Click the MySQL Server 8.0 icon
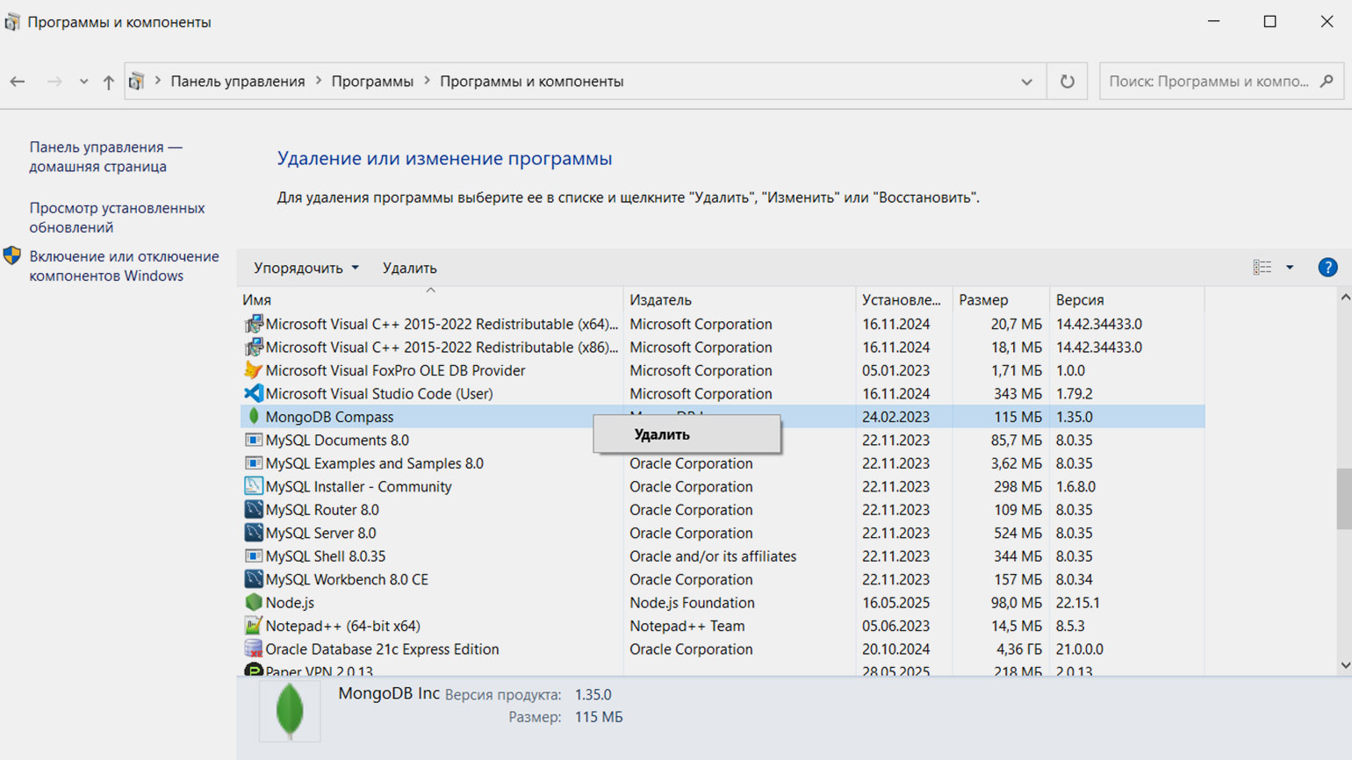This screenshot has height=760, width=1352. [x=254, y=533]
